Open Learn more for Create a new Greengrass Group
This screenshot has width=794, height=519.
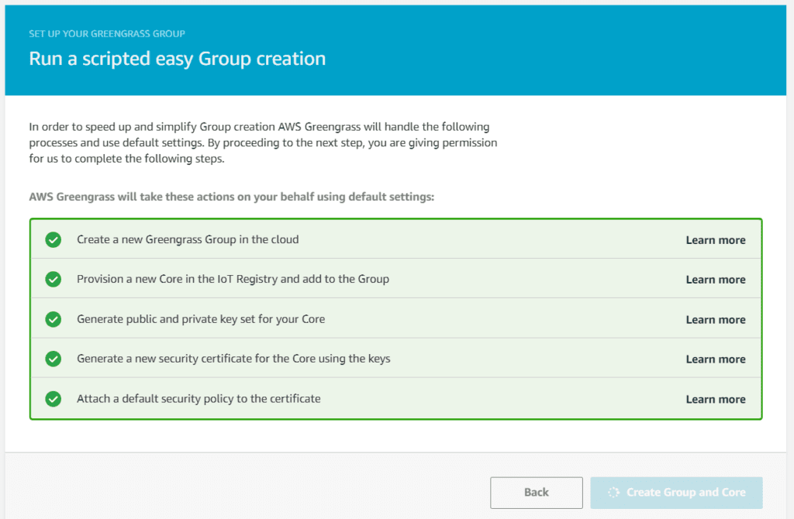point(716,240)
